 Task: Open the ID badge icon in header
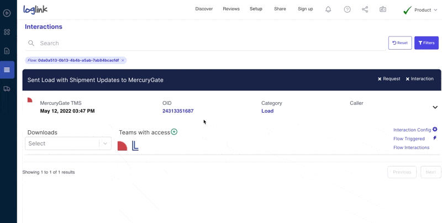[383, 9]
